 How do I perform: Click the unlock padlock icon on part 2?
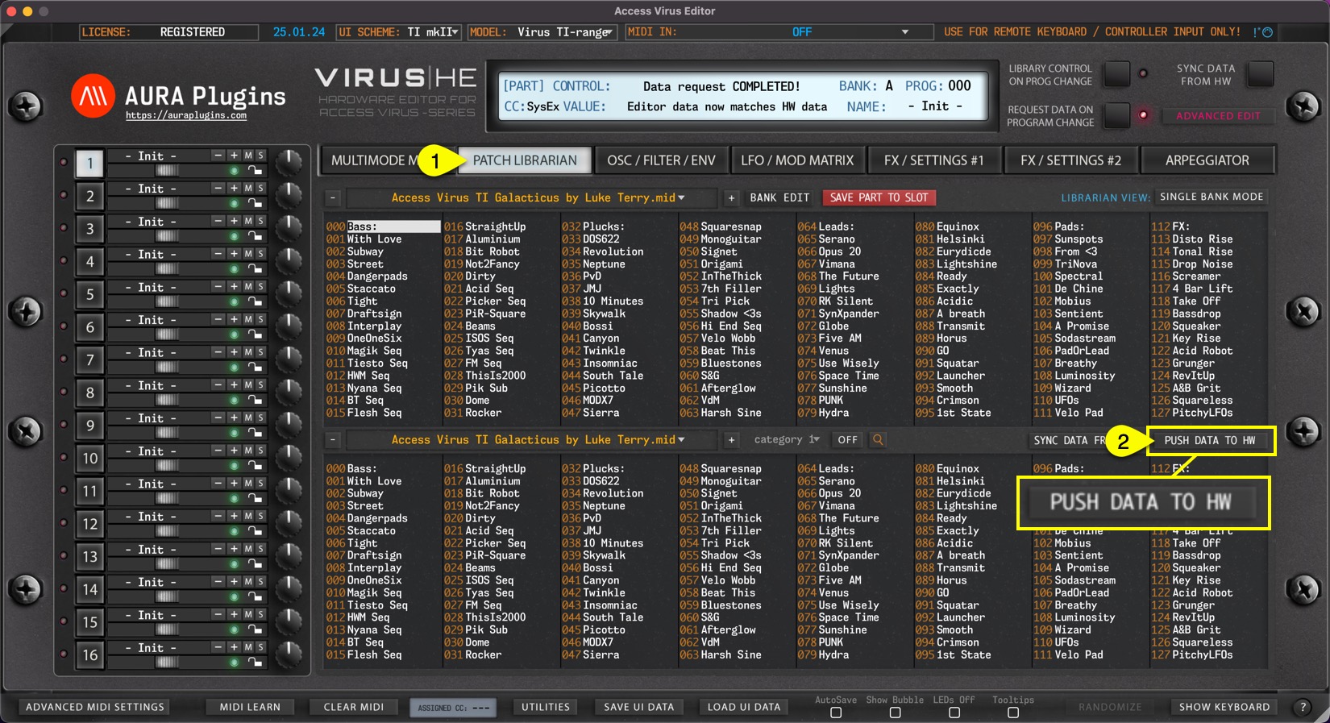tap(255, 203)
